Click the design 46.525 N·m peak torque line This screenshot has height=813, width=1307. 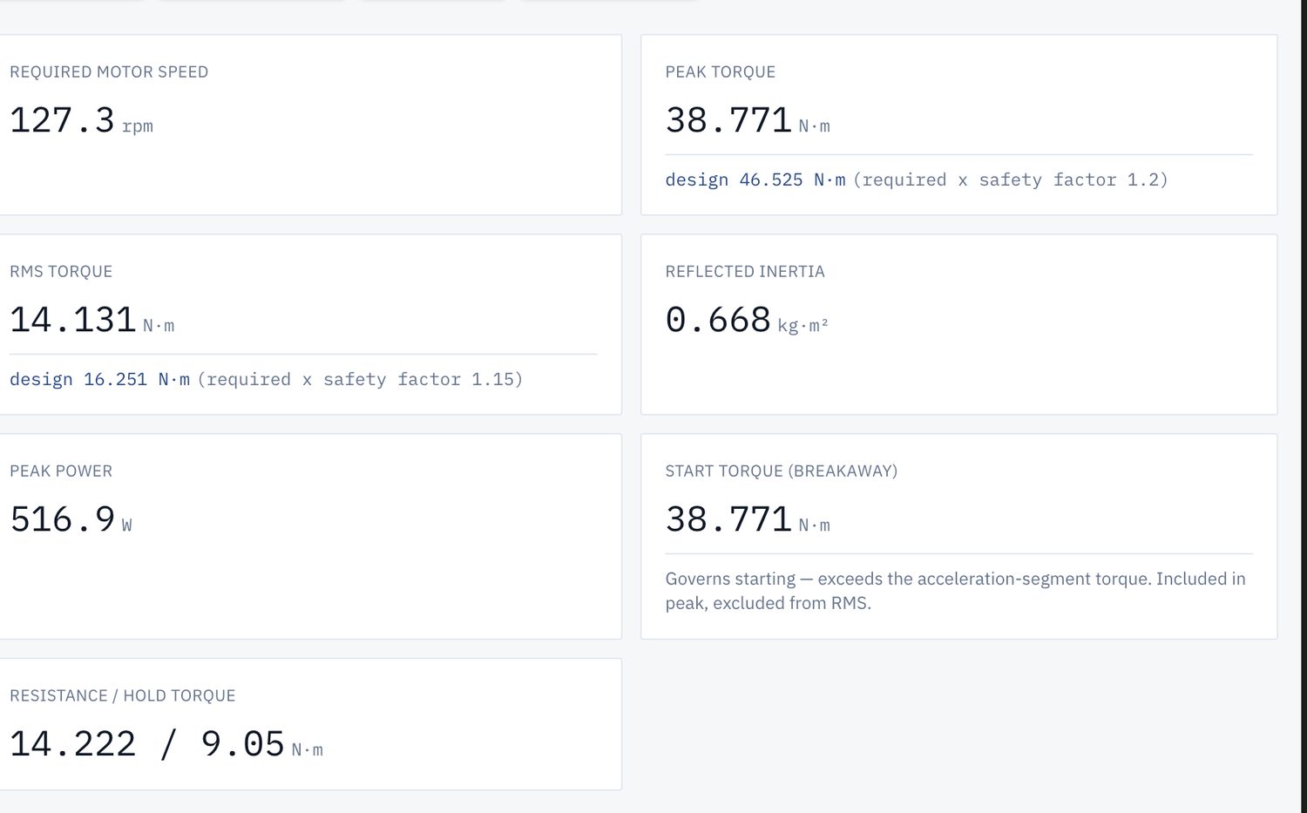916,180
